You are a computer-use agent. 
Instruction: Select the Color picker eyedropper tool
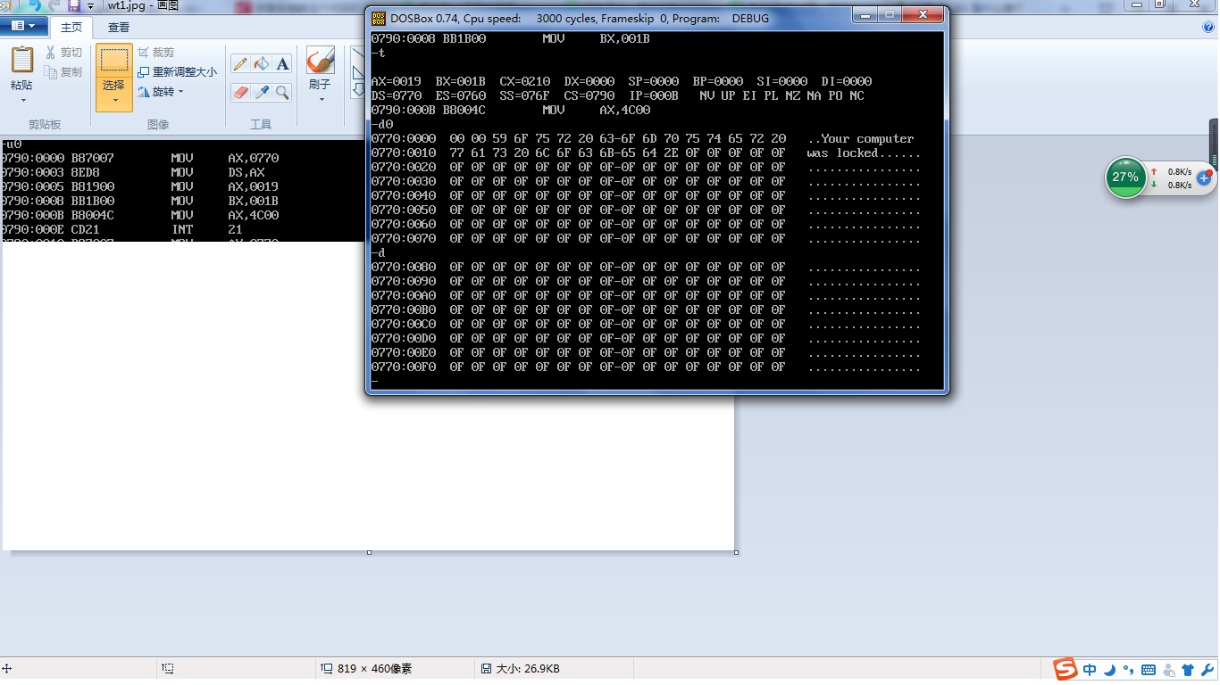pos(262,92)
